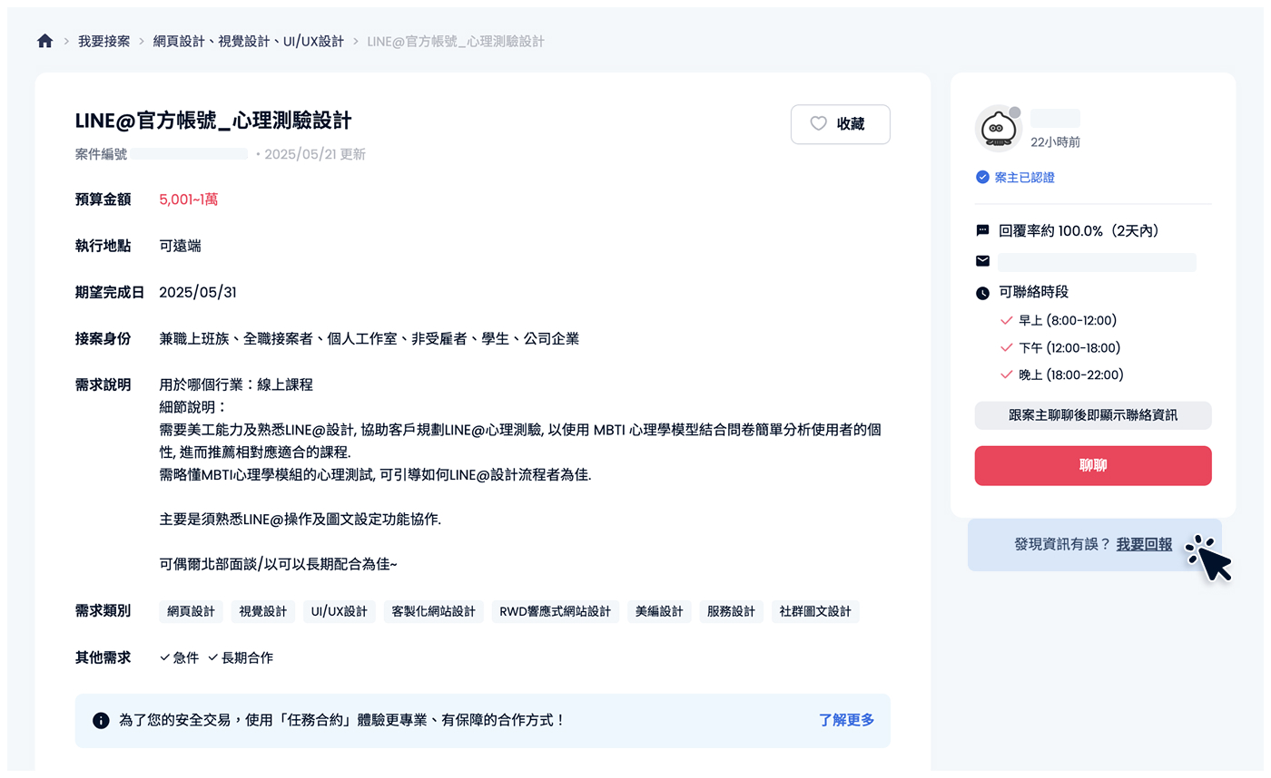Click 跟案主聊聊後即顯示聯絡資訊 button
The height and width of the screenshot is (778, 1271).
coord(1093,415)
